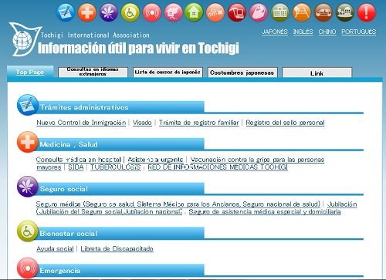
Task: Click the light orange vehicle icon in top row
Action: point(215,12)
